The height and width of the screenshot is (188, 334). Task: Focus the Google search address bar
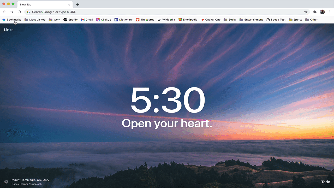167,12
